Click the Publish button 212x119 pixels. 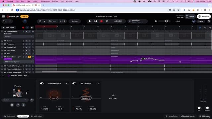click(x=204, y=16)
